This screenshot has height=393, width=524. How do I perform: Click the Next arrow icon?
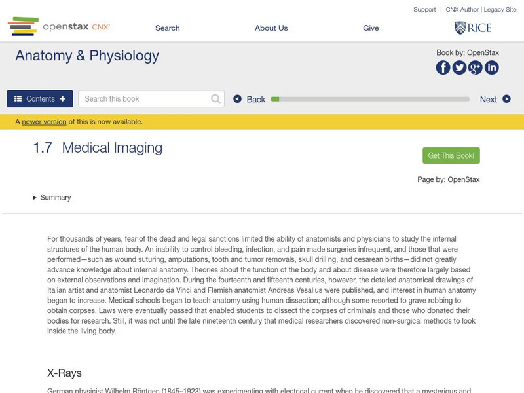click(x=506, y=99)
